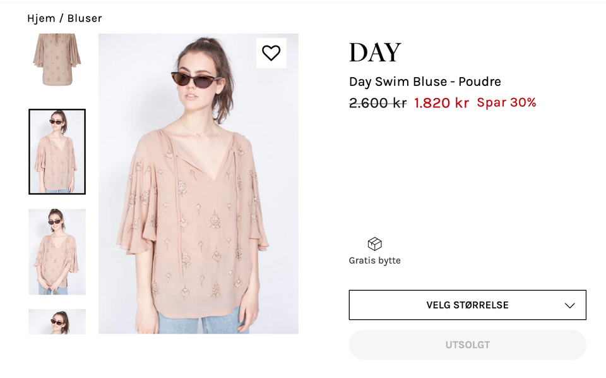The width and height of the screenshot is (606, 378).
Task: Go to Hjem in breadcrumb
Action: click(41, 18)
